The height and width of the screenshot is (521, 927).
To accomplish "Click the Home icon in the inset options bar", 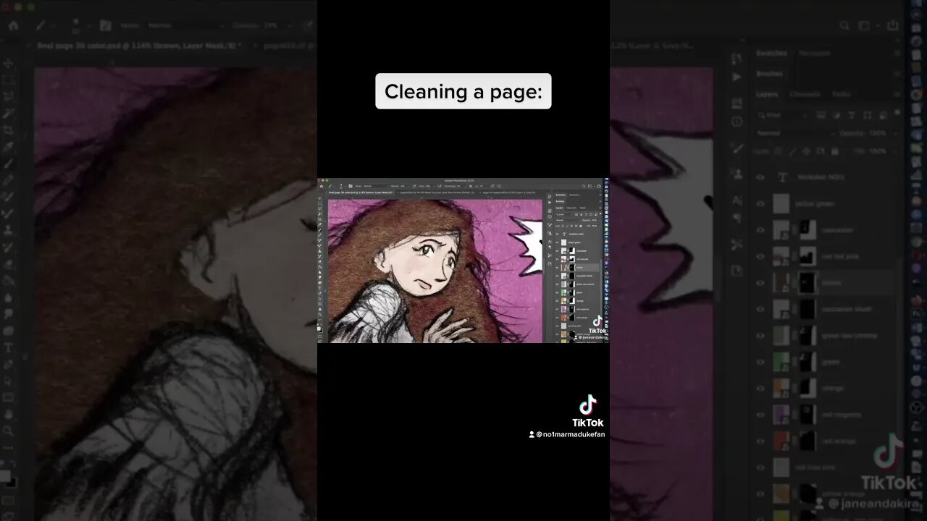I will (x=322, y=186).
